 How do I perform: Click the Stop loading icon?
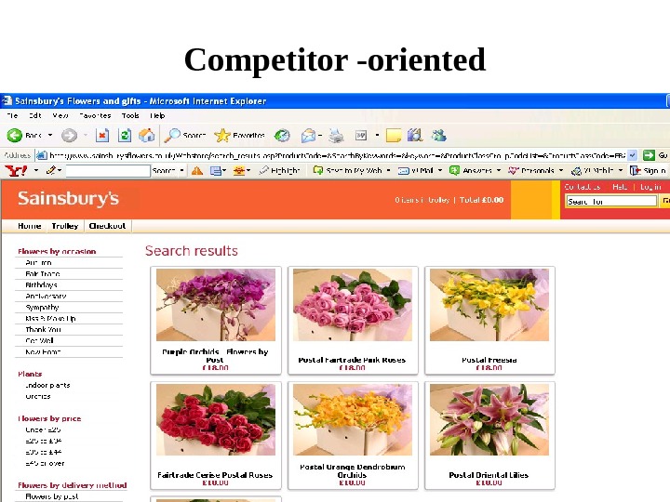click(x=102, y=136)
